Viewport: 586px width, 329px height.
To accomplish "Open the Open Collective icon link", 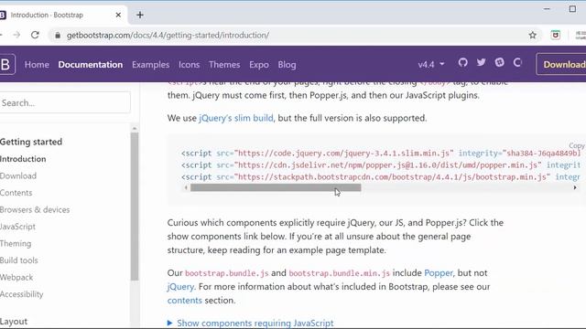I will coord(517,63).
